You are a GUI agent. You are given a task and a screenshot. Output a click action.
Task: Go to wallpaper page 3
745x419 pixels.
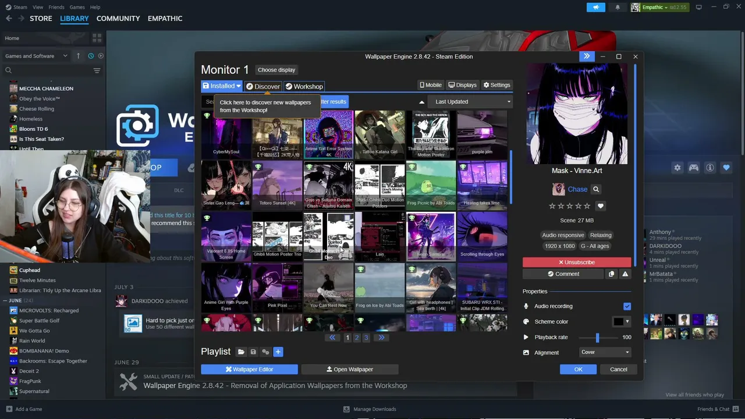[366, 338]
